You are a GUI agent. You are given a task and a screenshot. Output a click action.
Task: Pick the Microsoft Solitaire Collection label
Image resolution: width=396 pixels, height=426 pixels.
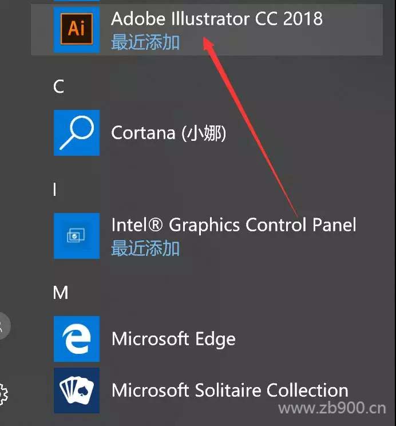[229, 391]
